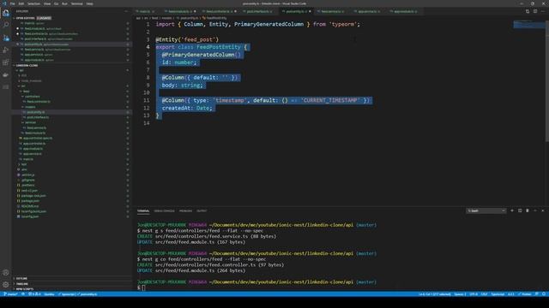The image size is (549, 308).
Task: Switch to the main.ts editor tab
Action: [x=145, y=11]
